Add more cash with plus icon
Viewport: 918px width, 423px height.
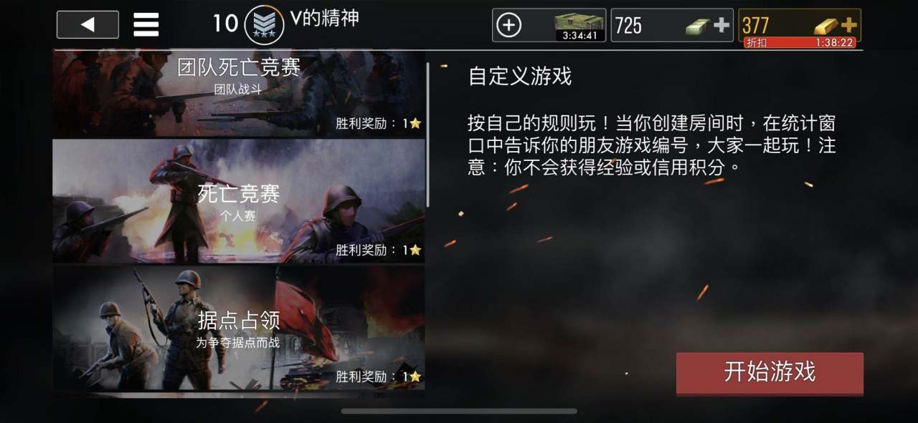click(x=721, y=26)
